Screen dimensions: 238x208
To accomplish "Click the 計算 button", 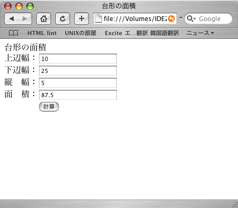I will [x=49, y=107].
